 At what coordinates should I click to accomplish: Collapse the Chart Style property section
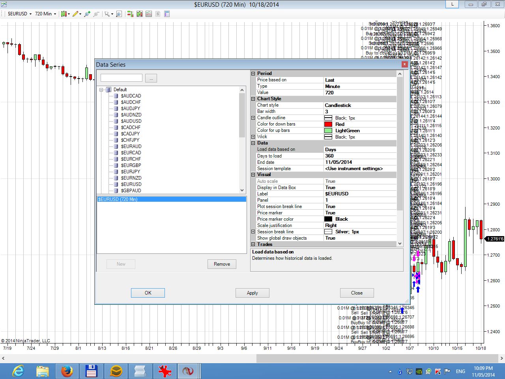click(x=253, y=99)
